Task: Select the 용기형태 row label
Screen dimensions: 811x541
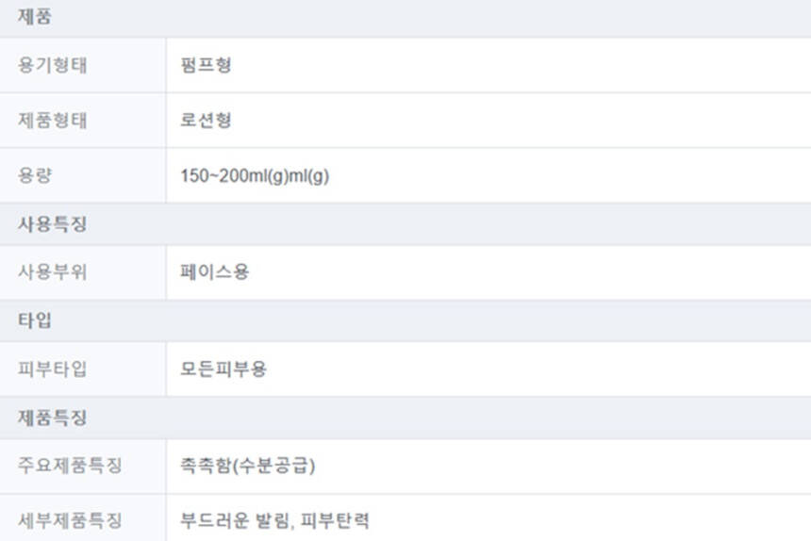Action: [x=52, y=65]
